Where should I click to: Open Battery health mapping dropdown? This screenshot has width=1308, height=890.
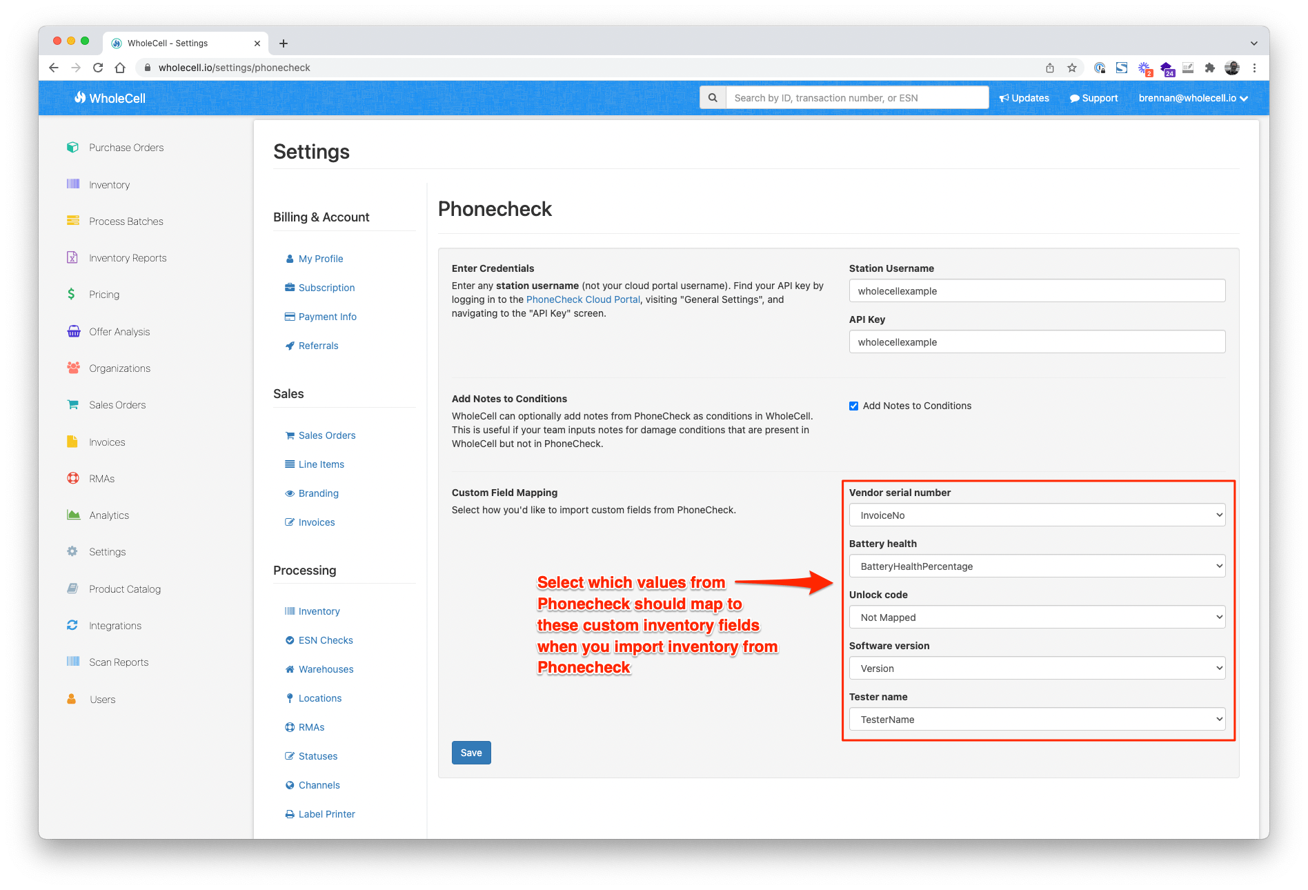coord(1037,566)
